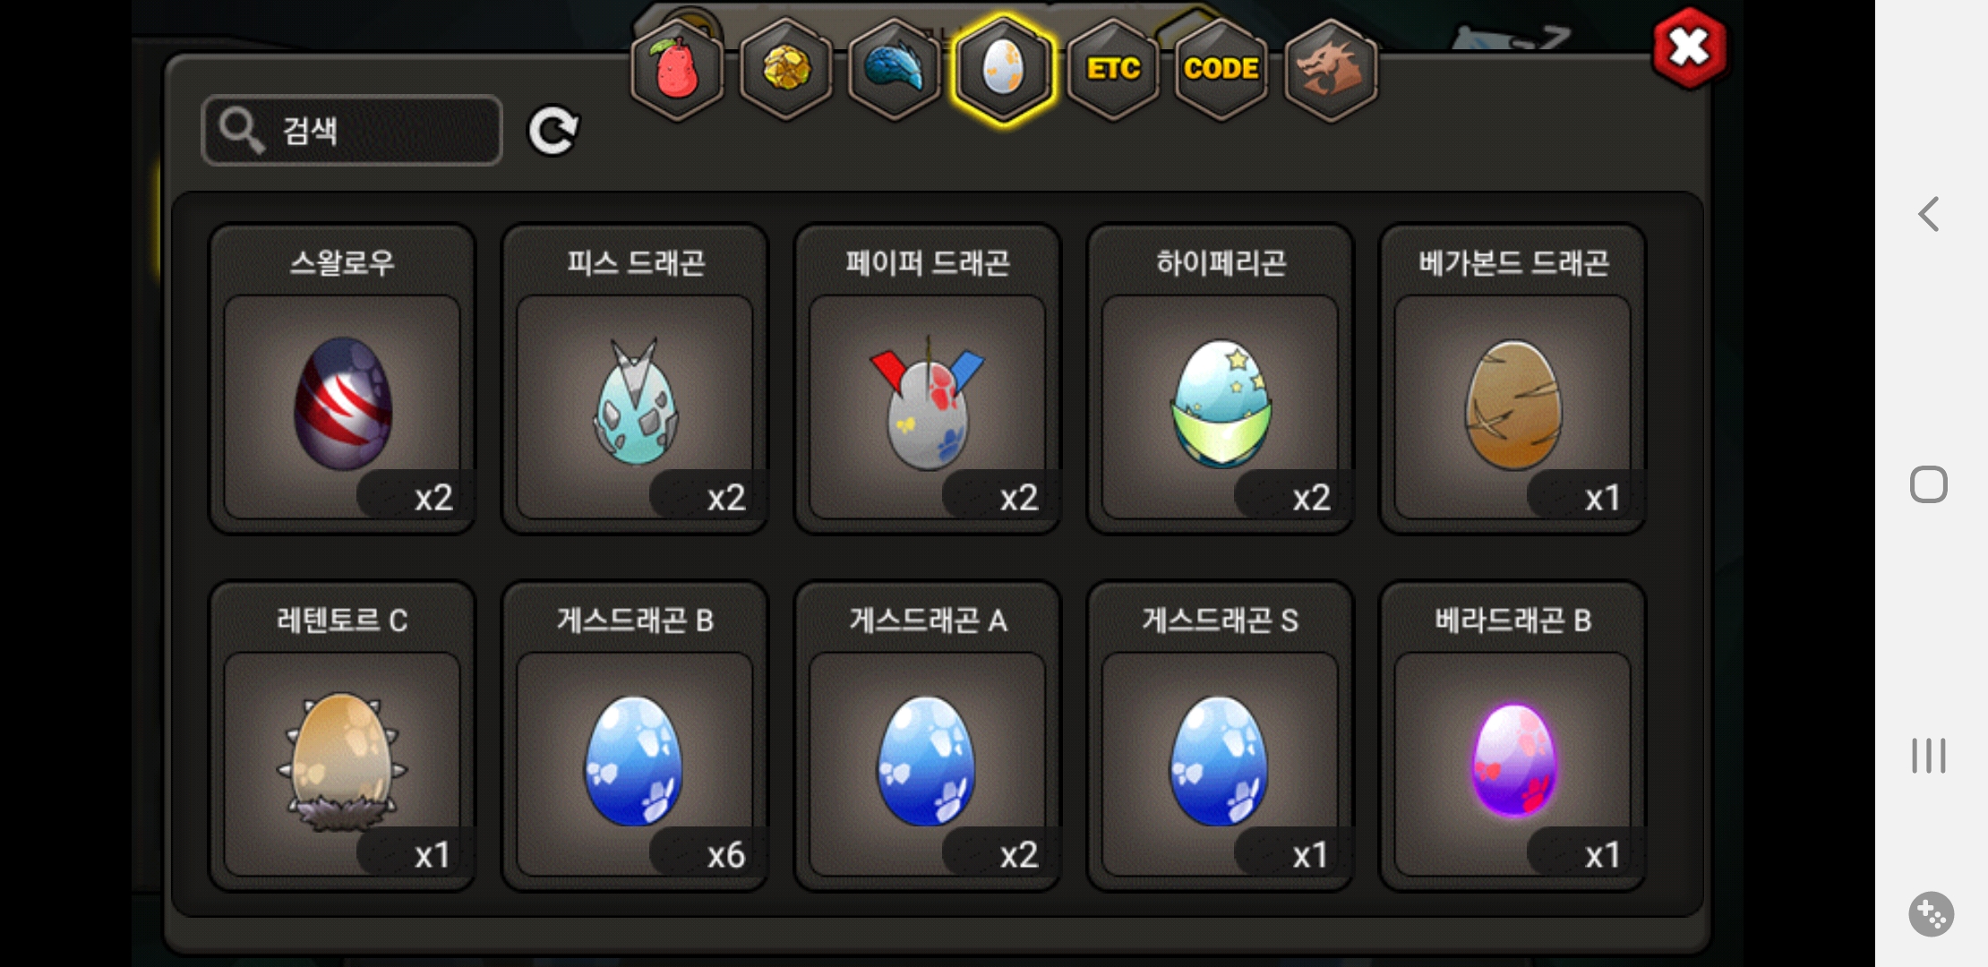Select the 하이페리곤 star egg
Screen dimensions: 1988x967
coord(1221,379)
